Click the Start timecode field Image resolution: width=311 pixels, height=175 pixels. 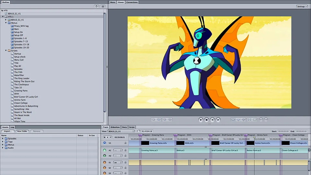coord(283,131)
